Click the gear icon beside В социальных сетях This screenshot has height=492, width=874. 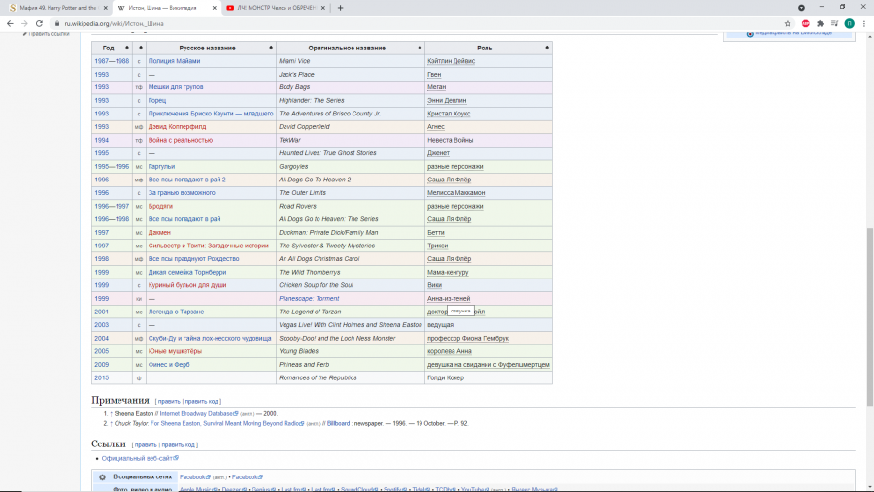point(102,477)
